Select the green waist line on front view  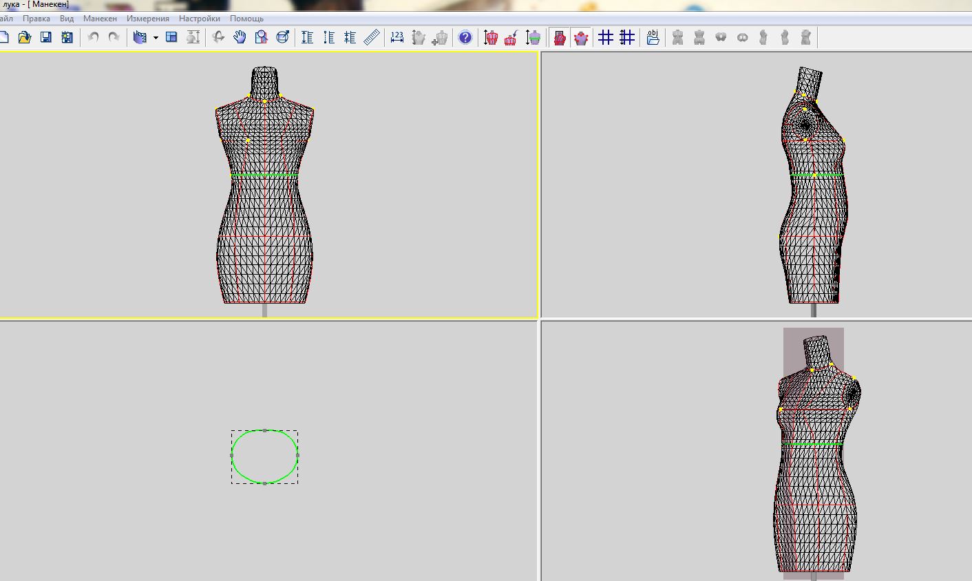click(x=248, y=176)
